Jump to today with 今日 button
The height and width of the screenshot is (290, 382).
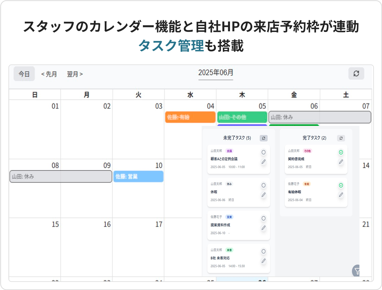[24, 74]
